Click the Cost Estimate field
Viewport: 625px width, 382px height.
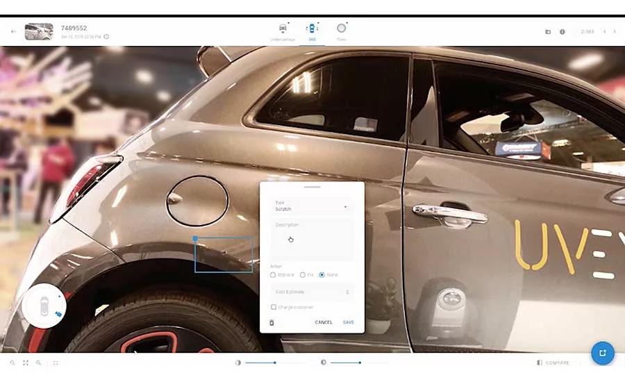click(x=312, y=292)
